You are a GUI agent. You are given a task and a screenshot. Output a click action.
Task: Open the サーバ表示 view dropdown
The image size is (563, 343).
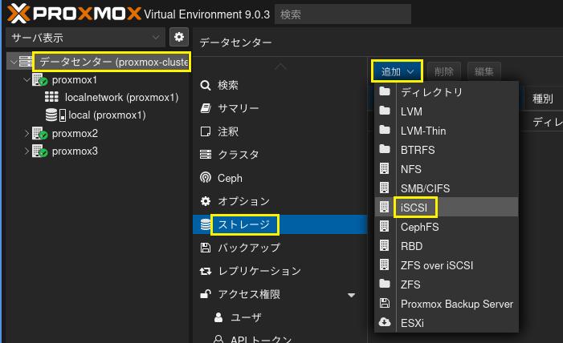pyautogui.click(x=85, y=38)
